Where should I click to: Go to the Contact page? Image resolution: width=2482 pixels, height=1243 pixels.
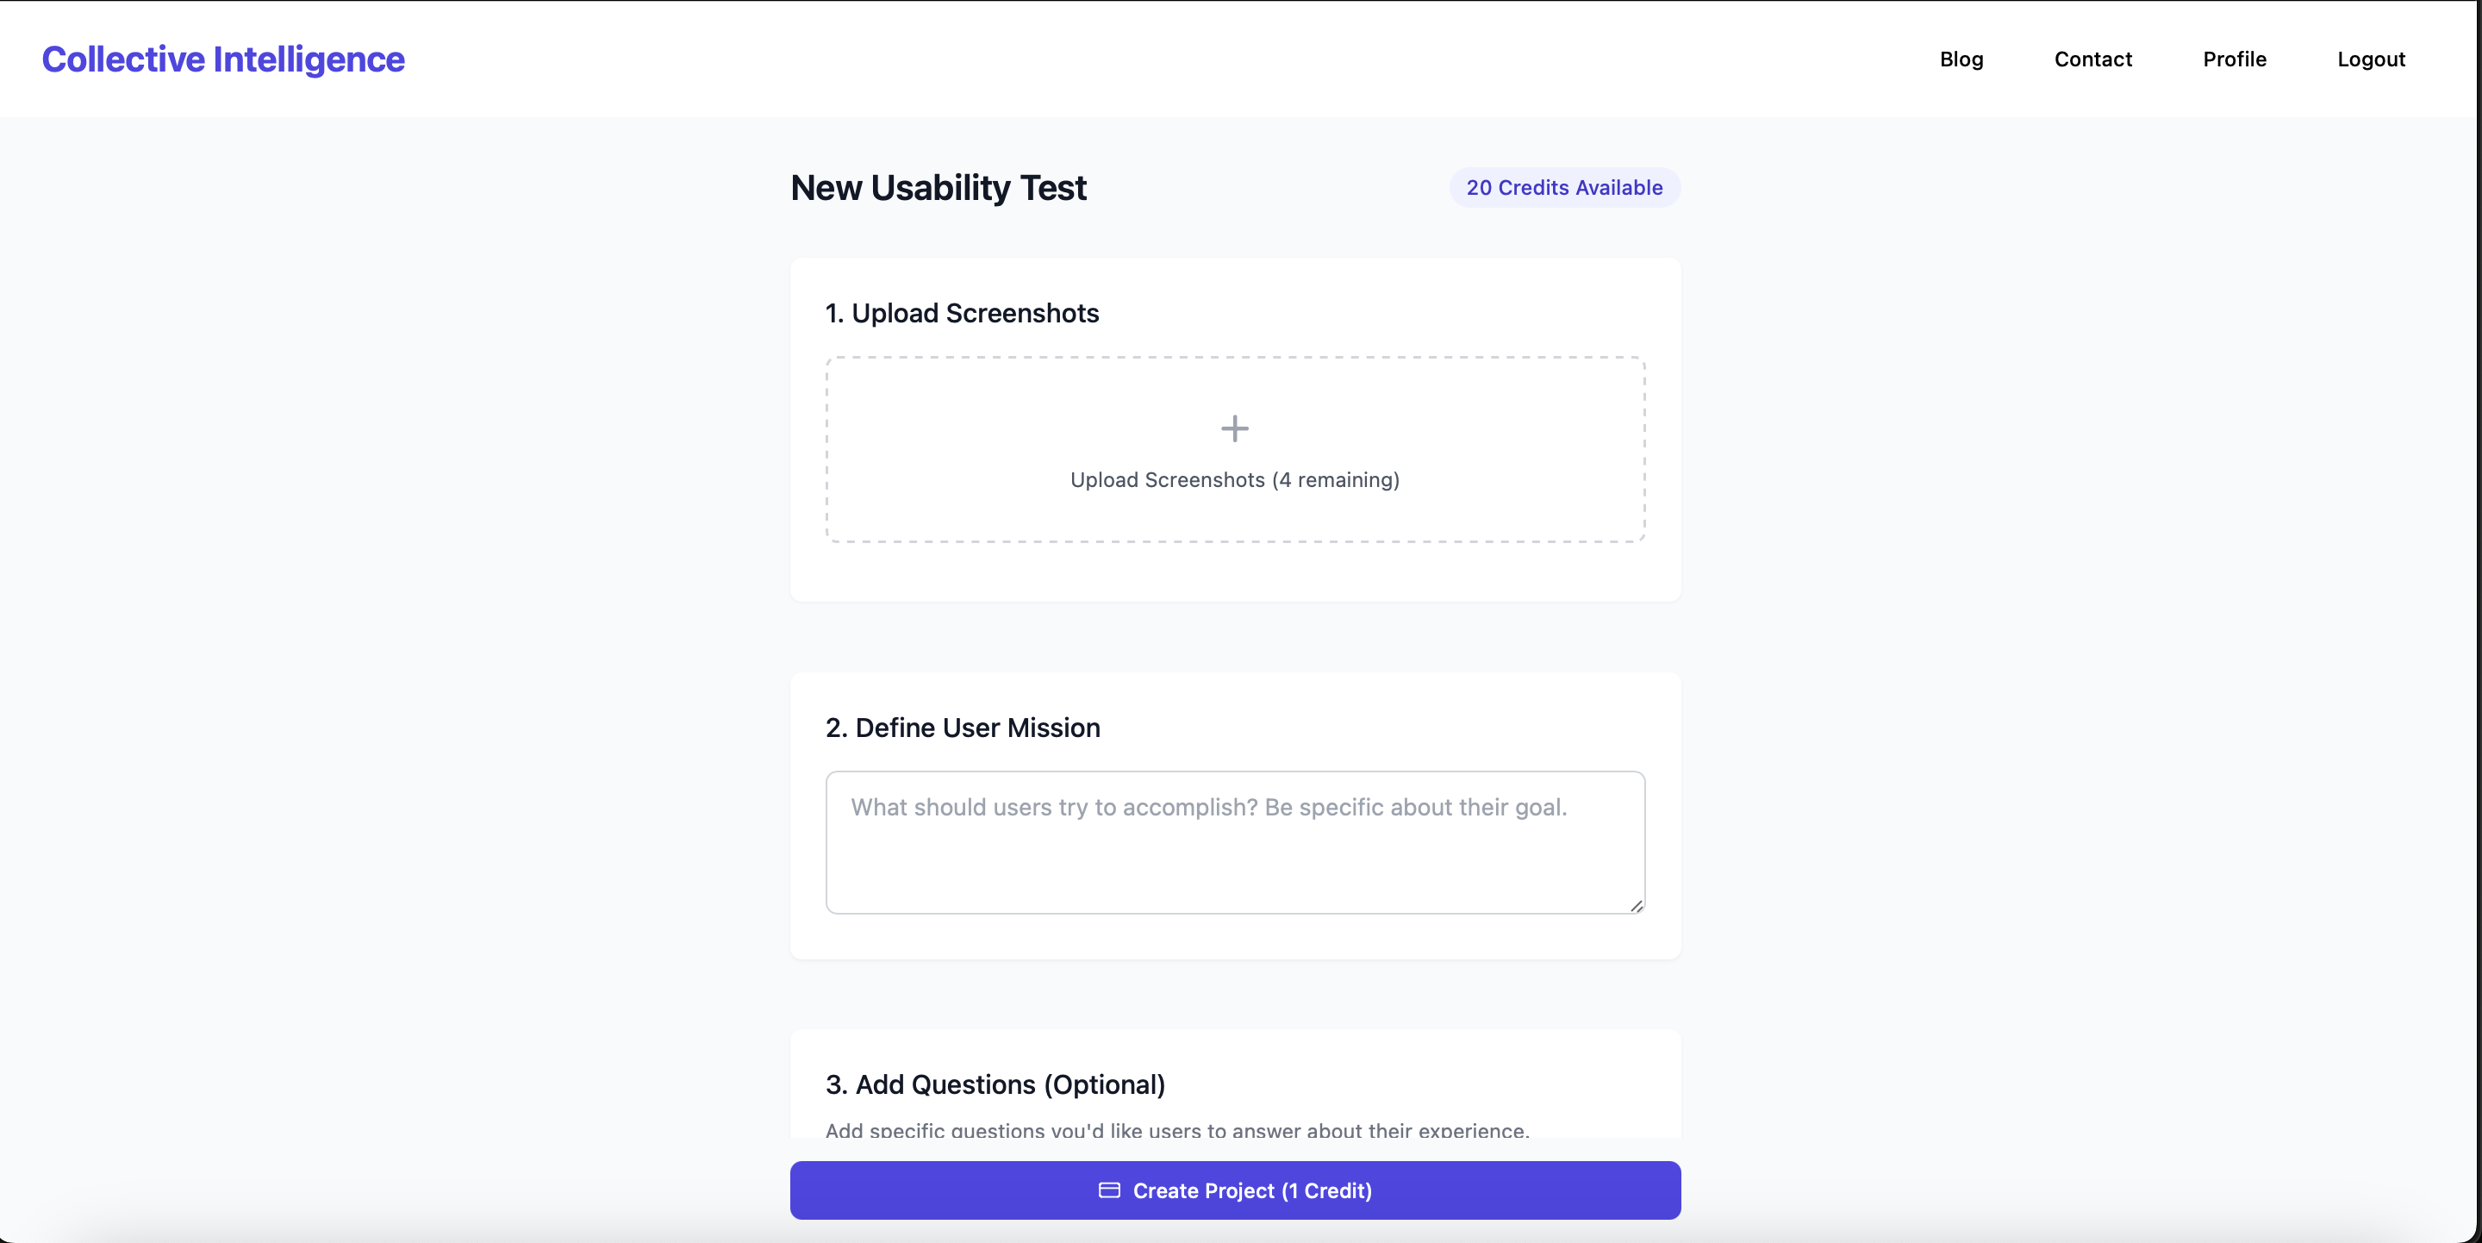point(2092,59)
